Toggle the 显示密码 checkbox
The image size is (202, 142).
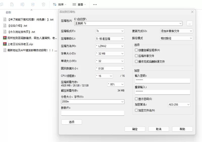[137, 99]
